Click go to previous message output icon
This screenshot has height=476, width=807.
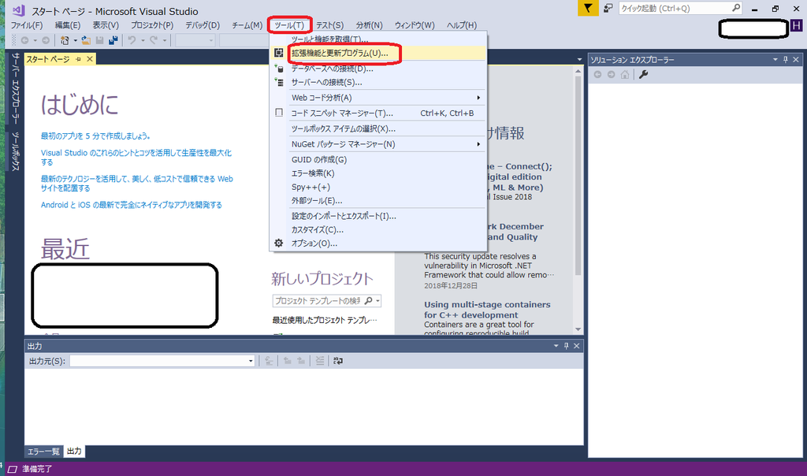pyautogui.click(x=287, y=361)
